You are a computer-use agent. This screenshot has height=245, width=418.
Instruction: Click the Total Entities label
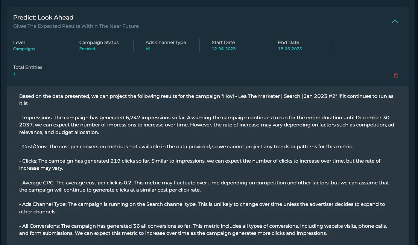28,67
